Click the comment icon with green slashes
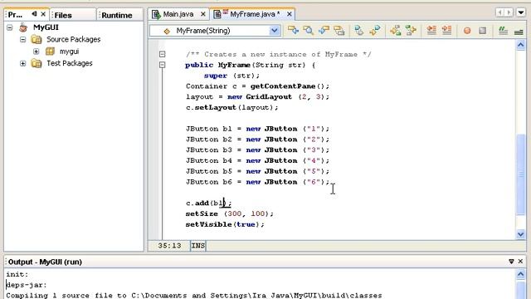Screen dimensions: 531x299 coord(503,31)
